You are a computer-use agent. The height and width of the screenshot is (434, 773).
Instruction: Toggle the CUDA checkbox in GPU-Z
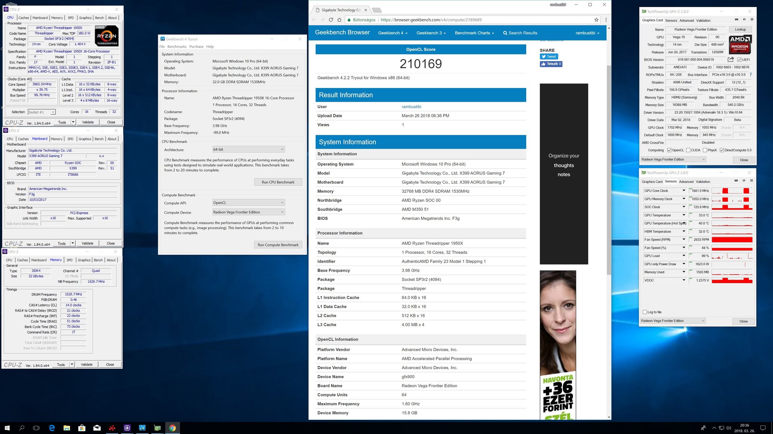coord(688,150)
